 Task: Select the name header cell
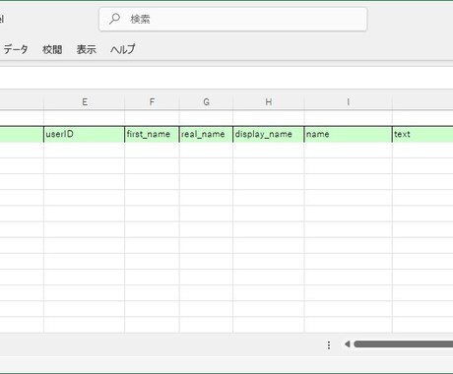point(349,134)
